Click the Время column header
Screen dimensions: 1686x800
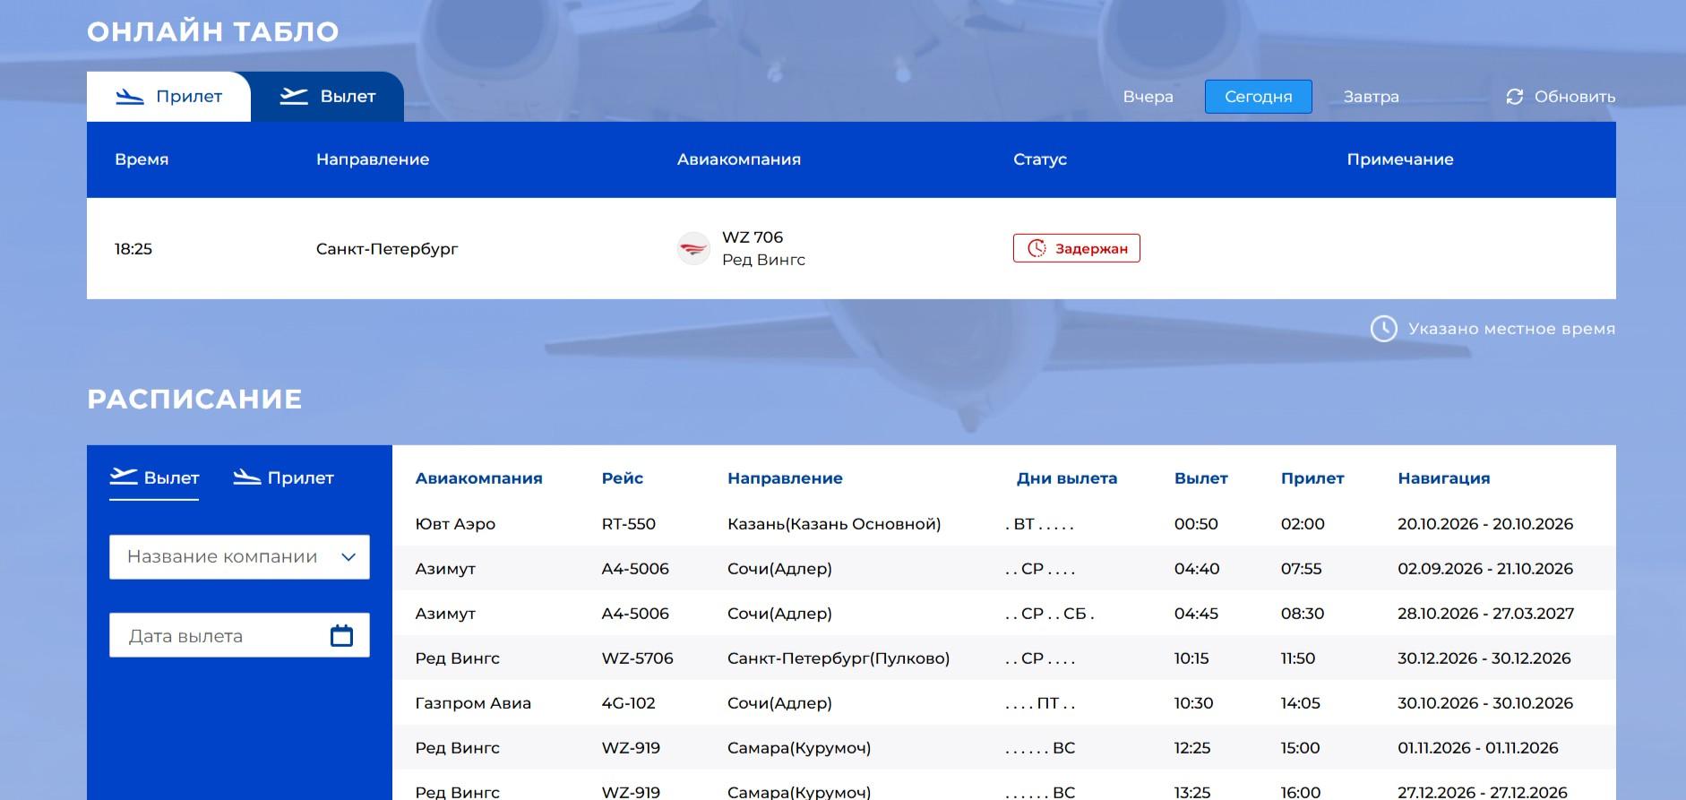pyautogui.click(x=142, y=159)
